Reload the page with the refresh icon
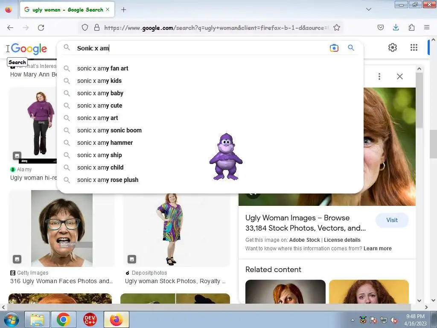This screenshot has height=328, width=437. click(41, 28)
